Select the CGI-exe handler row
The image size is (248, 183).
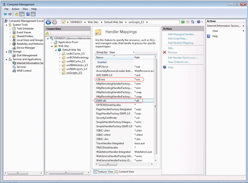pos(124,79)
